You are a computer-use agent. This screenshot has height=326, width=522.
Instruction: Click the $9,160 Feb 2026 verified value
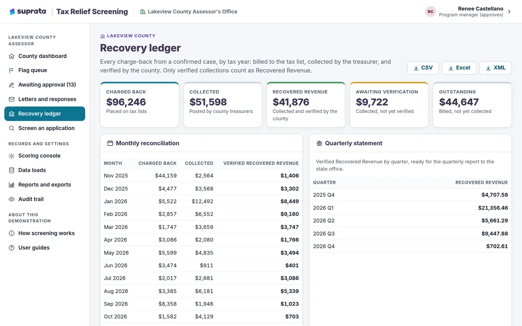290,214
